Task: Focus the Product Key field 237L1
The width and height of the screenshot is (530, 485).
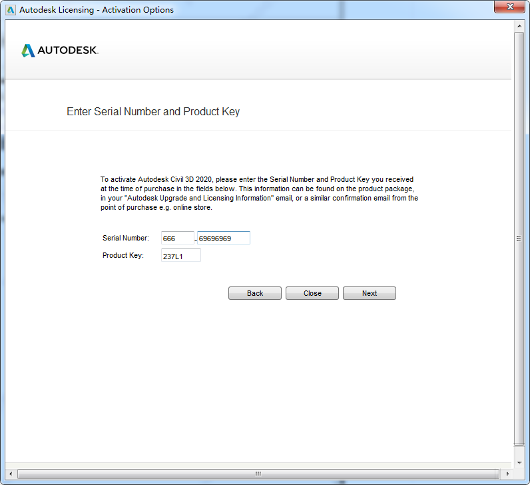Action: click(x=181, y=256)
